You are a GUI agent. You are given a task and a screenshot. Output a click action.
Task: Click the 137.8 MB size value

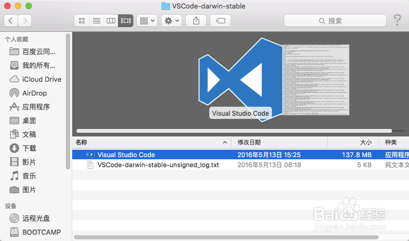356,155
